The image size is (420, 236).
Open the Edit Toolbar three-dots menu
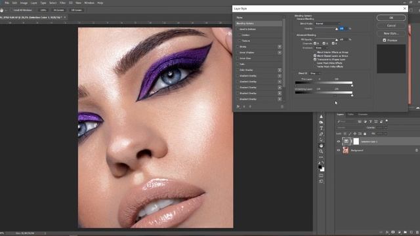pos(321,157)
